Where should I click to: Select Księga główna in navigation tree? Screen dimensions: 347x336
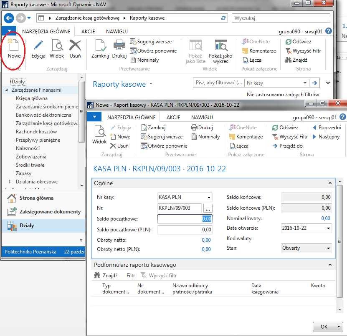32,98
